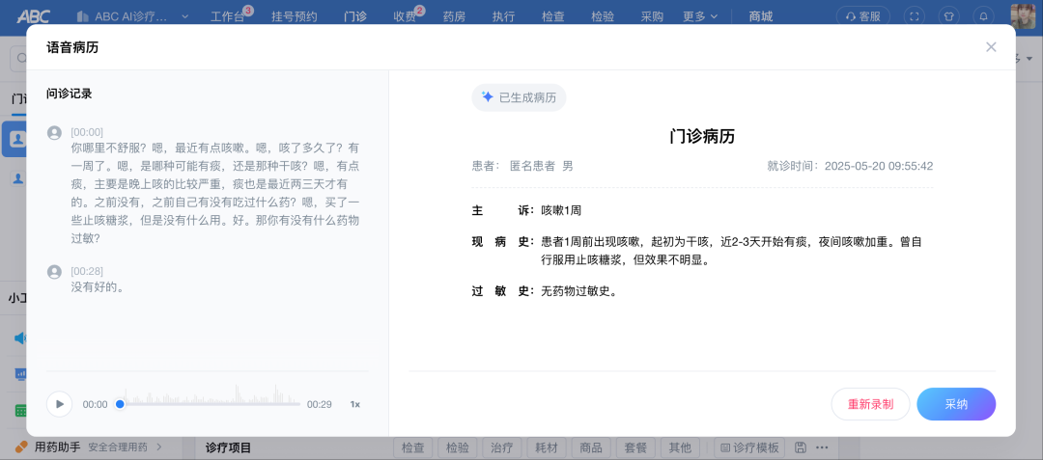Click the 检查 tag under 诊疗项目
The image size is (1043, 460).
click(413, 447)
